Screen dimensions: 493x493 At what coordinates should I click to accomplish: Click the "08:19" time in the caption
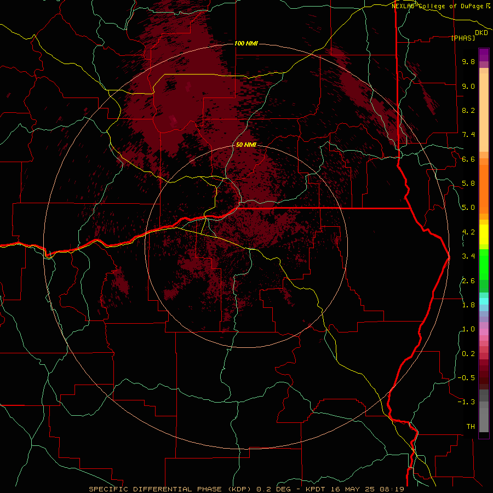pos(393,489)
